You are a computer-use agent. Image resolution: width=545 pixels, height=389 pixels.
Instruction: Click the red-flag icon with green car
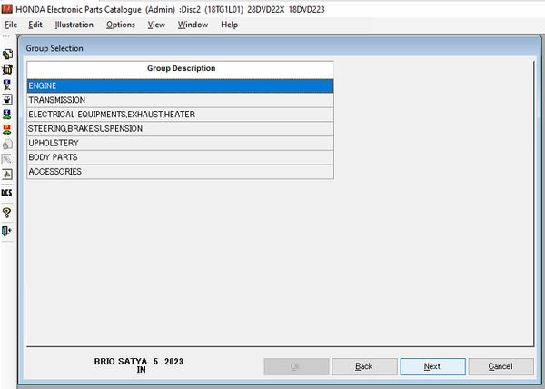click(7, 129)
